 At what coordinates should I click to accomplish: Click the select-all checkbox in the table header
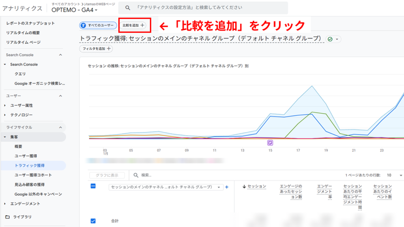tap(93, 187)
